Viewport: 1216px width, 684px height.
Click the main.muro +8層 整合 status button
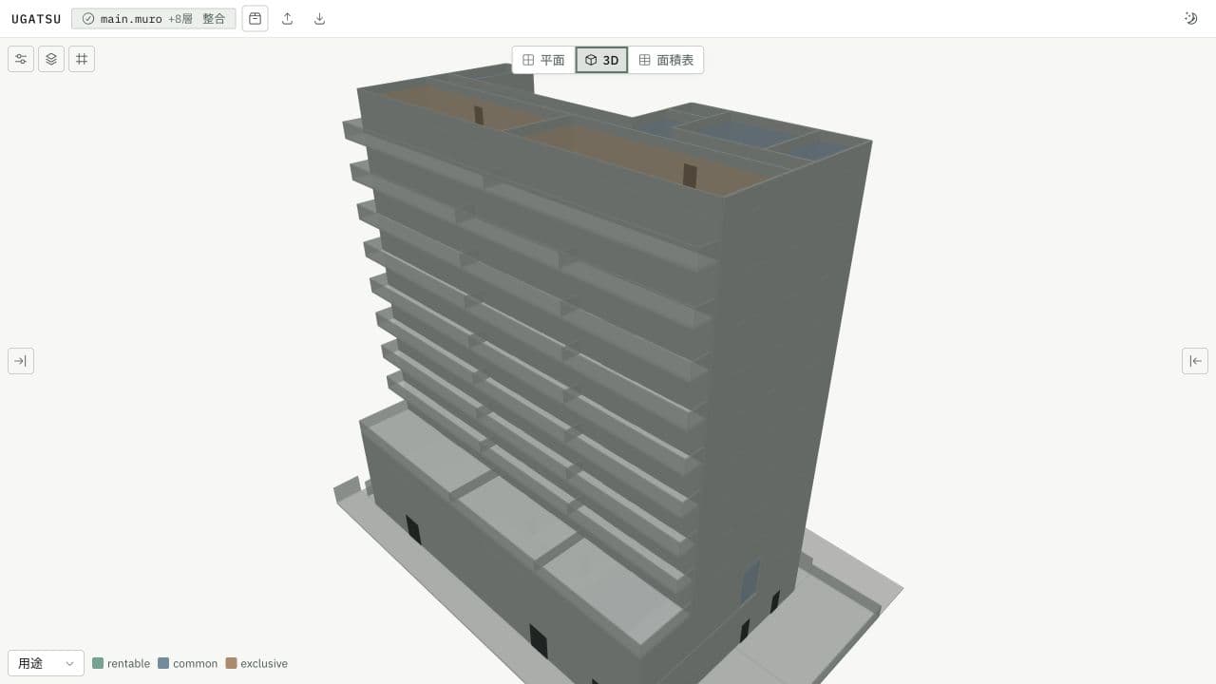154,18
